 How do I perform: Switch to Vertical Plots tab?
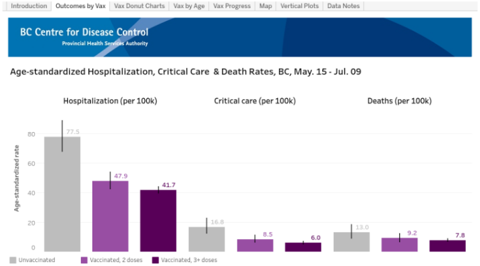click(x=299, y=6)
